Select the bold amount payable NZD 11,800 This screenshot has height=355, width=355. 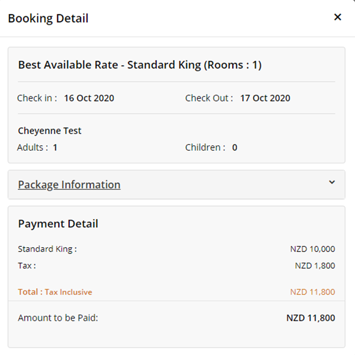[310, 318]
